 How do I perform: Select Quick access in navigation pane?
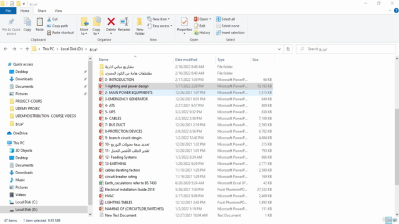[23, 64]
